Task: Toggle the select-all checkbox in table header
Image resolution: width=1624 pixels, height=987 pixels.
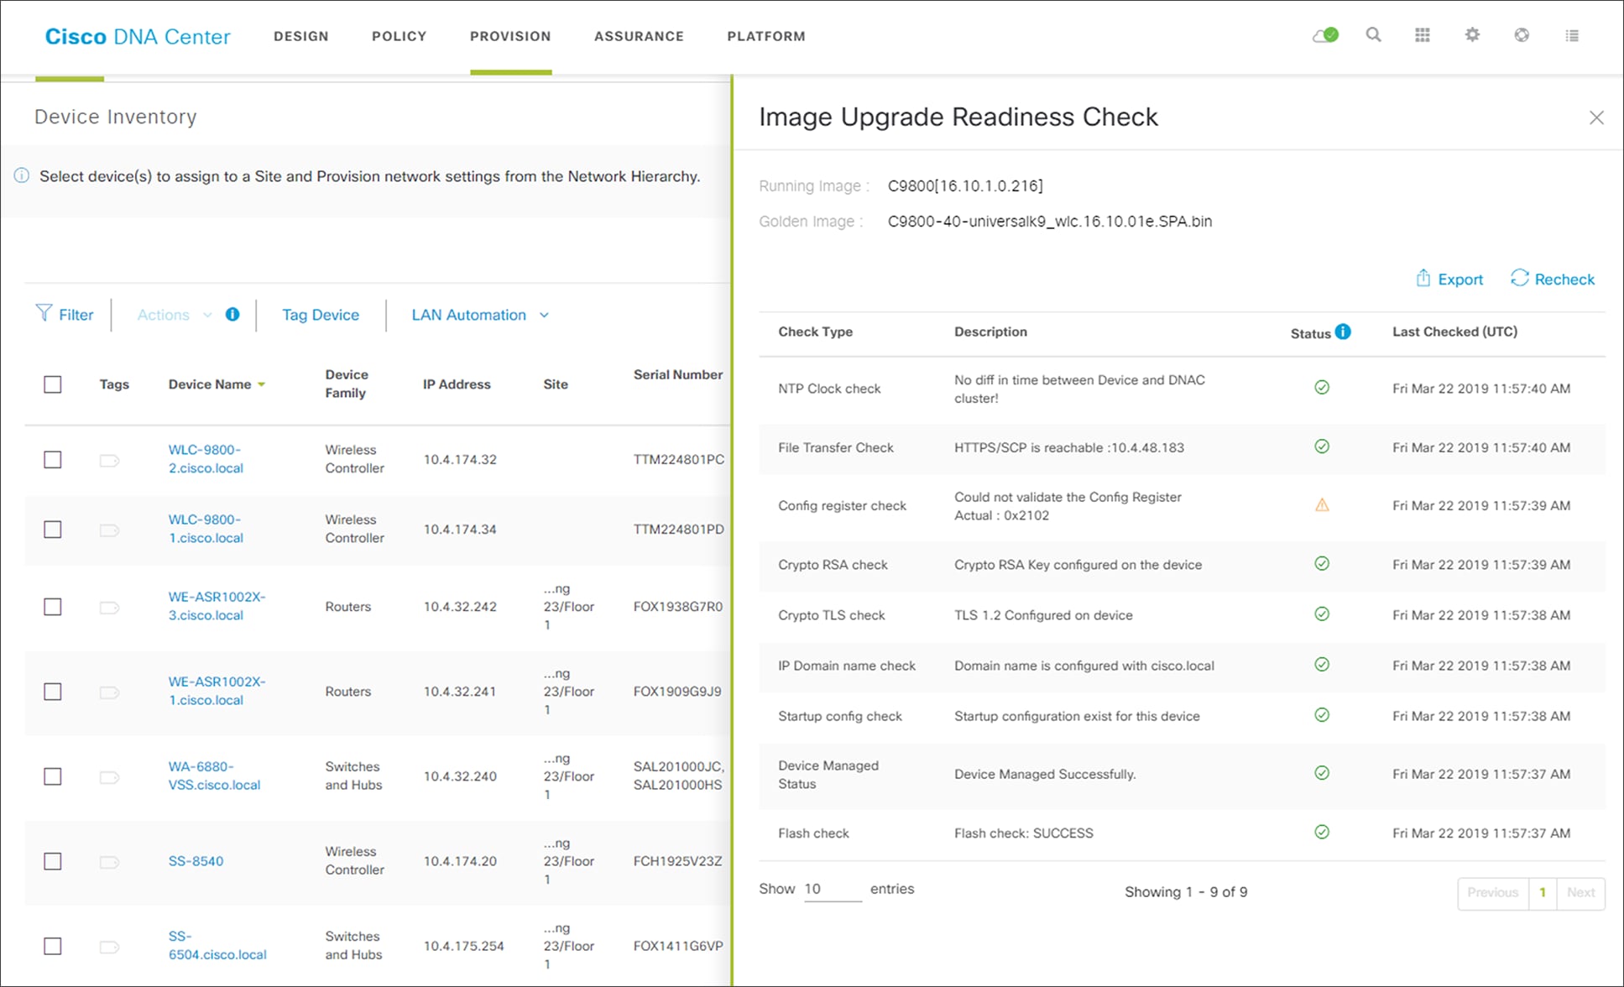Action: (x=53, y=384)
